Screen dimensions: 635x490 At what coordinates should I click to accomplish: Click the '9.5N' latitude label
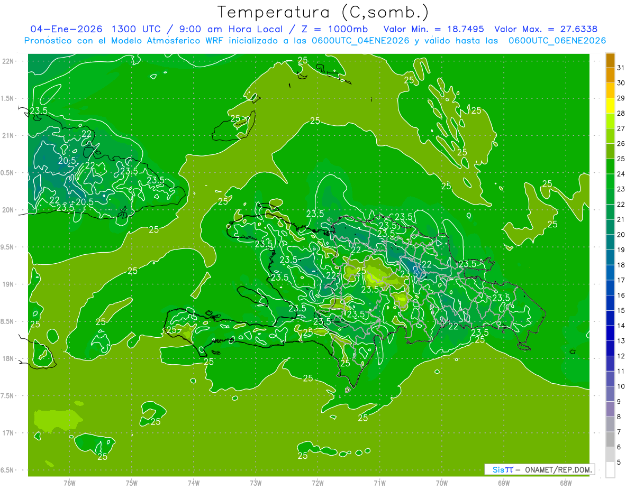coord(8,247)
